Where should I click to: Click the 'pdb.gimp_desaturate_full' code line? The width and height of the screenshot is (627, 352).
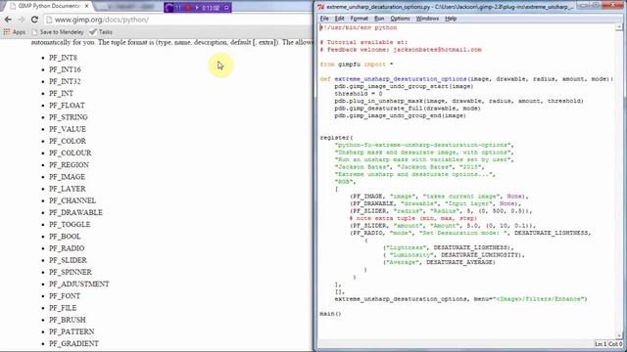pos(408,109)
